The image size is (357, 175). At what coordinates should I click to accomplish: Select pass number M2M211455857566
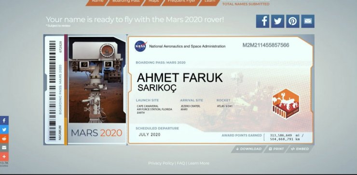point(266,45)
